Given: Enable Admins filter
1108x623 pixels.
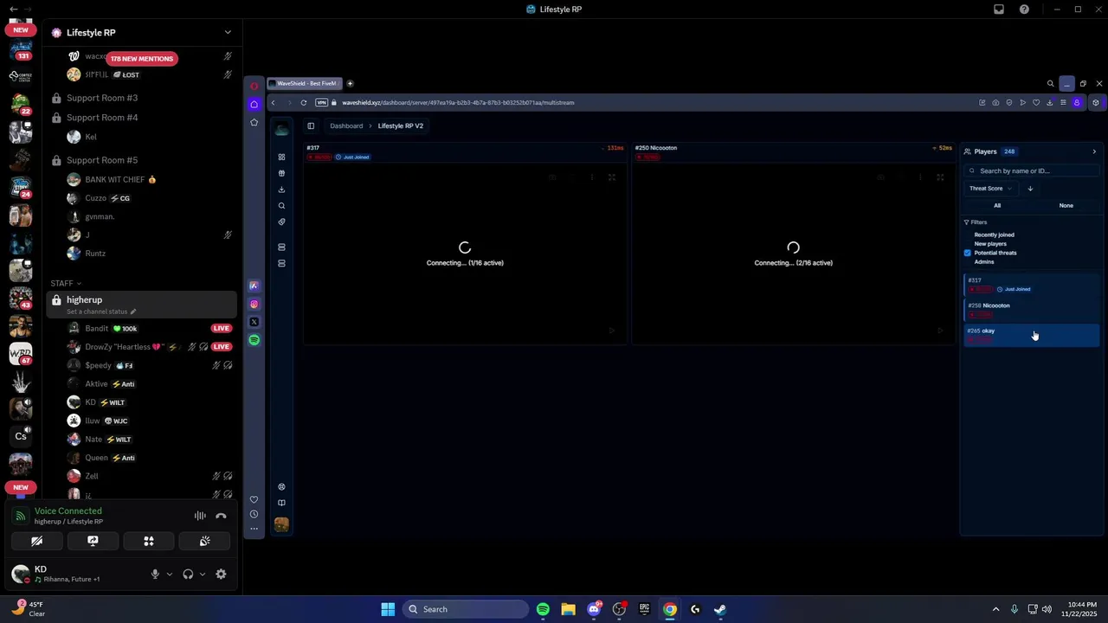Looking at the screenshot, I should point(984,262).
